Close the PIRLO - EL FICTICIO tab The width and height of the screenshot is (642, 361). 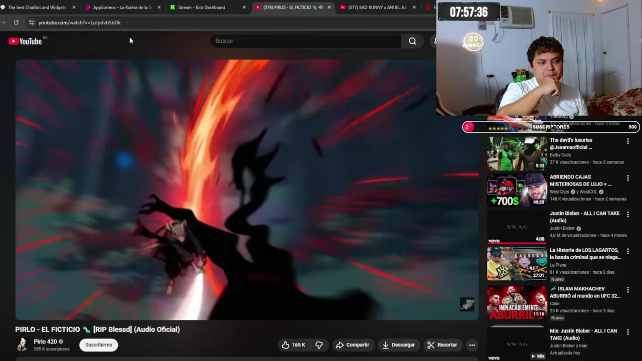[329, 8]
